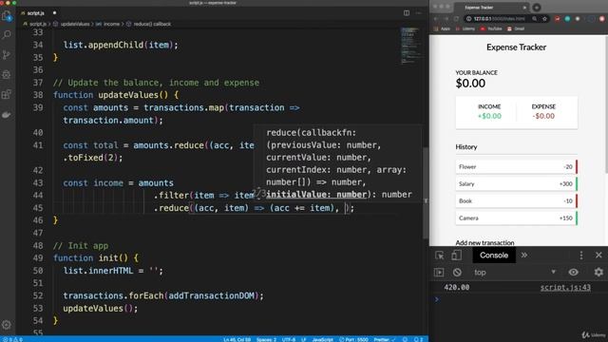Image resolution: width=608 pixels, height=342 pixels.
Task: Open the console settings gear
Action: click(x=598, y=273)
